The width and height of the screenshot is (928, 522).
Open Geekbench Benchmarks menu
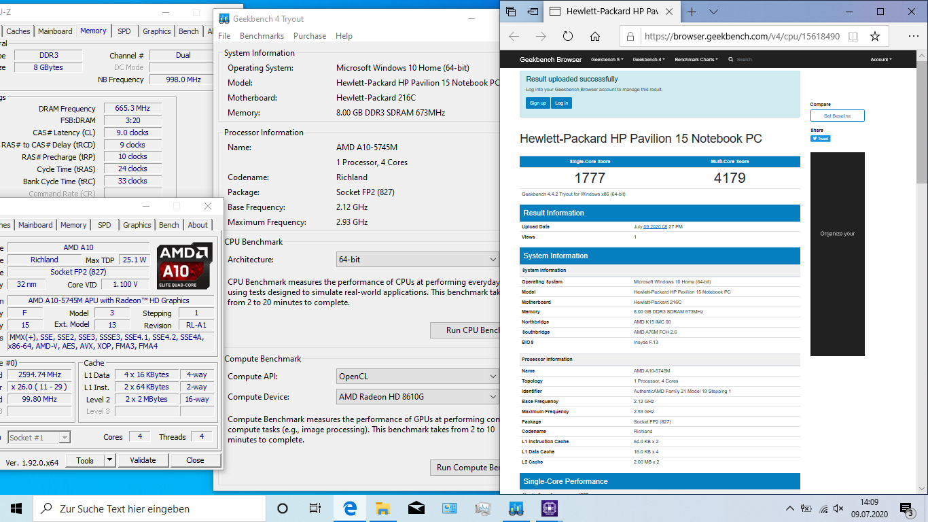[x=262, y=36]
